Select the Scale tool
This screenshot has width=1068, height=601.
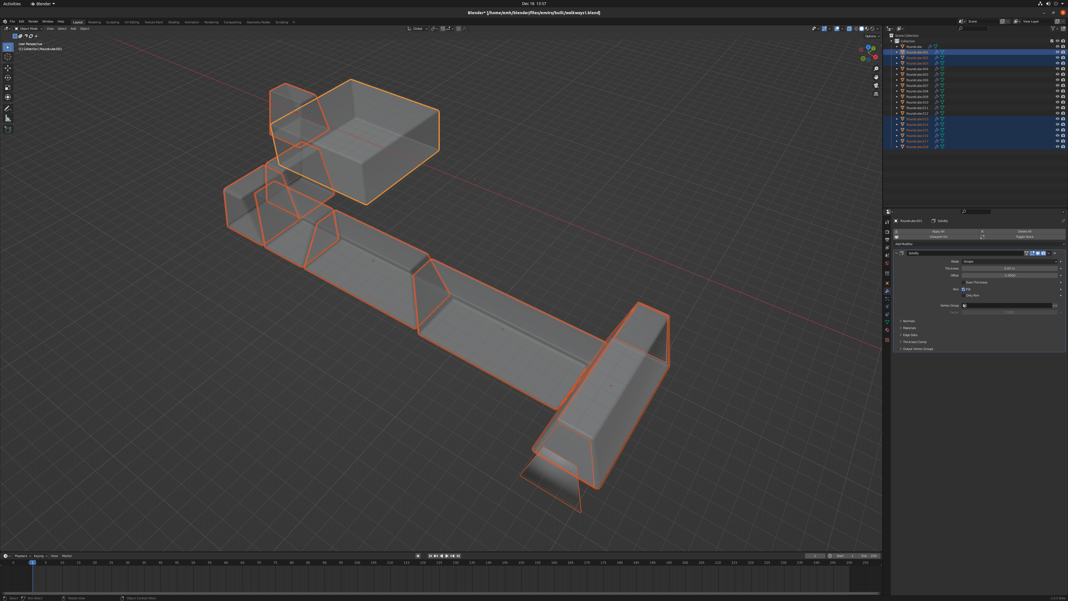8,88
